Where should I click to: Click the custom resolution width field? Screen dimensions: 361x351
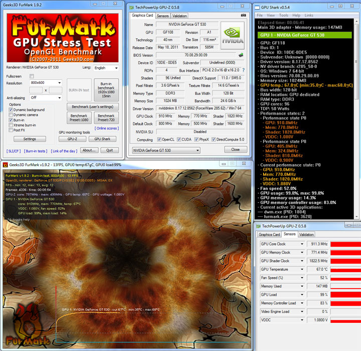36,90
